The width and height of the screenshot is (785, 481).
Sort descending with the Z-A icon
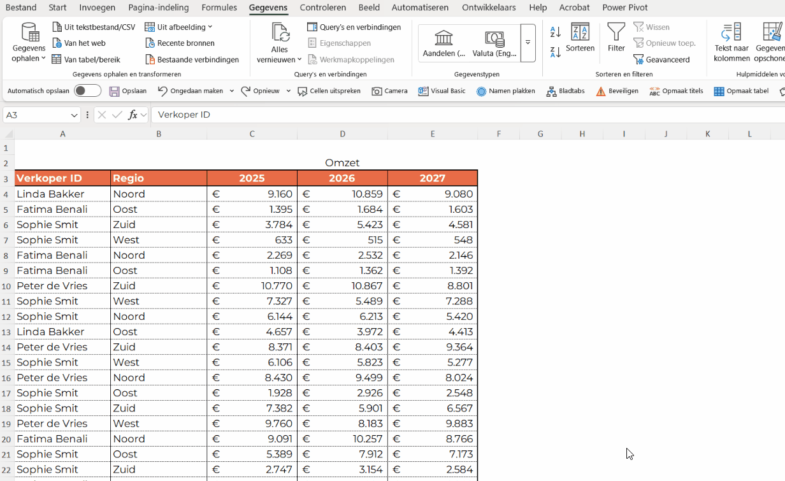point(556,52)
